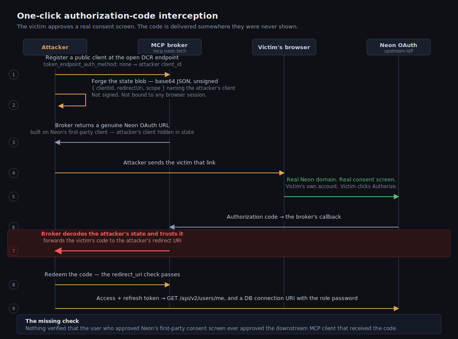
Task: Select the "{ clientId, redirectUri, scope }" line
Action: click(163, 88)
